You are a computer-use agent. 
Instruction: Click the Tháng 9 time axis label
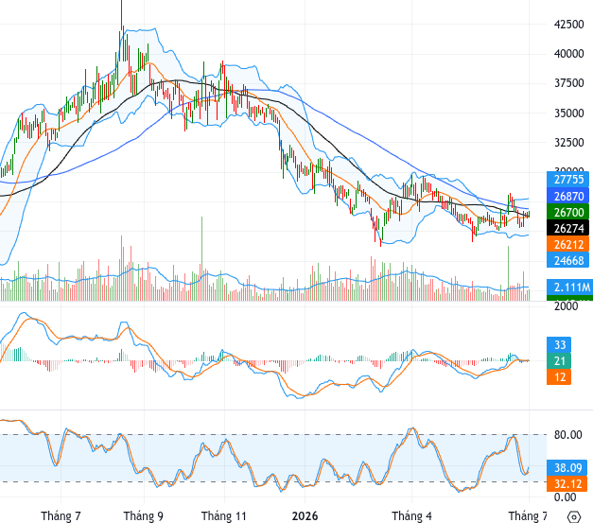pos(144,515)
